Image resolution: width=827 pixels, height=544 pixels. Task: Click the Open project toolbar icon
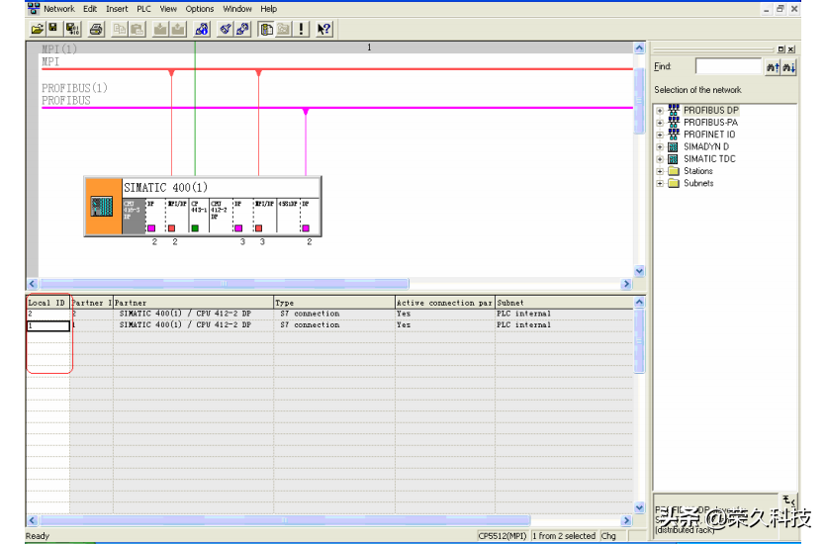click(37, 29)
